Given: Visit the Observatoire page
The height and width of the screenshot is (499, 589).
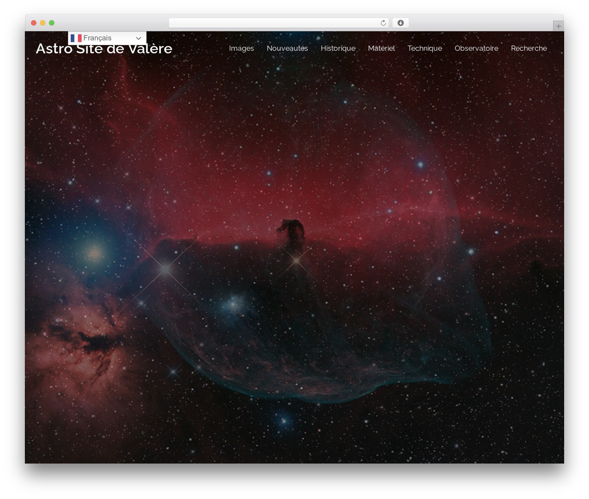Looking at the screenshot, I should coord(476,48).
